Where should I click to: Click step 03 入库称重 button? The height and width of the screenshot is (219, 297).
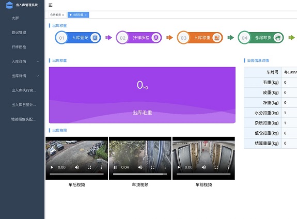pyautogui.click(x=200, y=38)
